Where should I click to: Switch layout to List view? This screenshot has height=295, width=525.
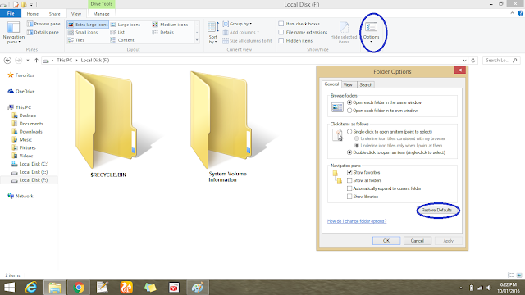117,32
